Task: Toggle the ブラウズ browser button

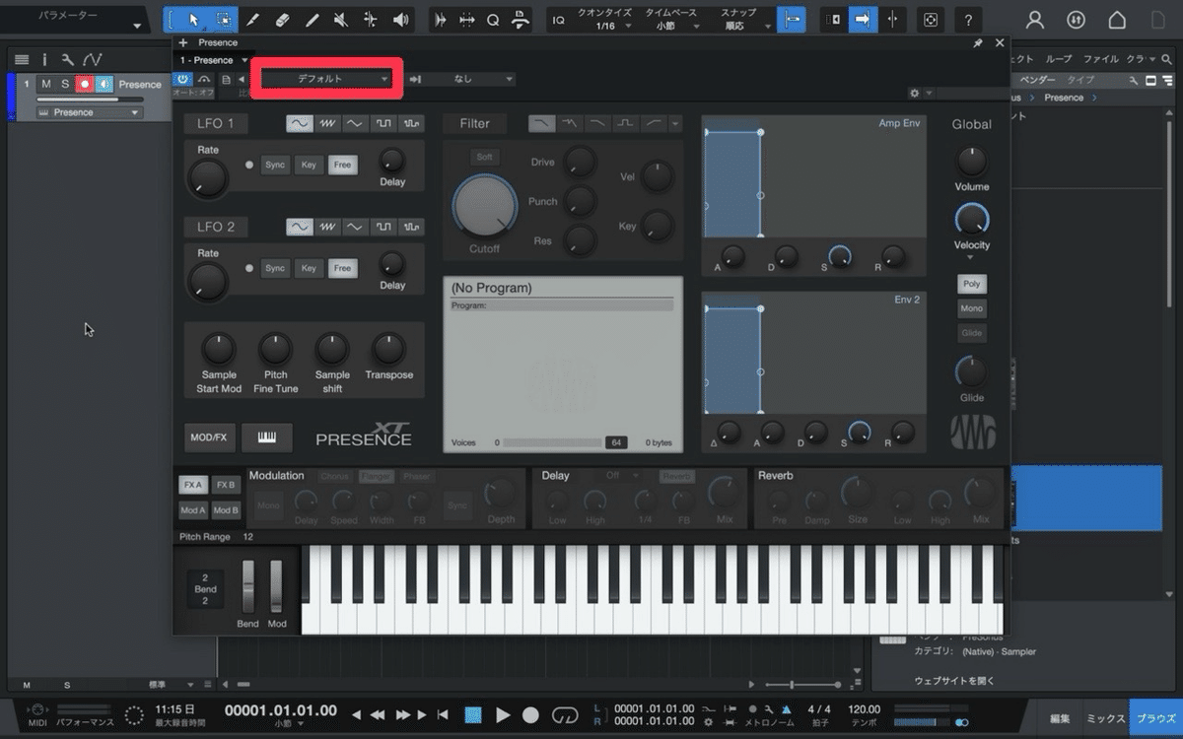Action: [x=1154, y=718]
